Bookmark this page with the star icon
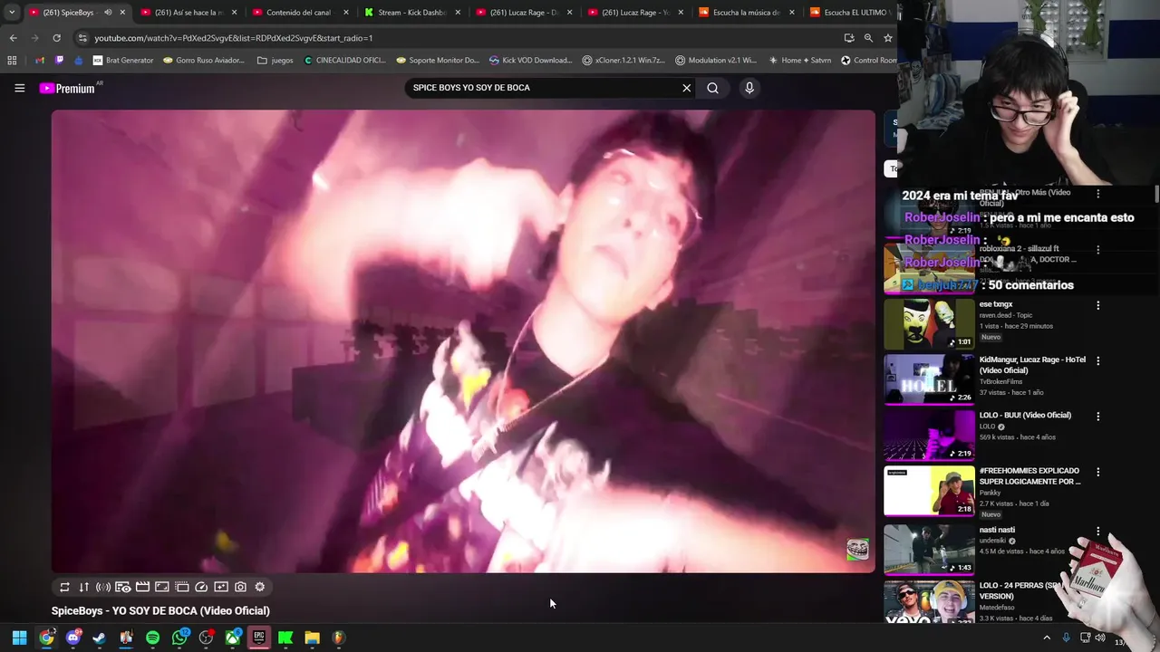The width and height of the screenshot is (1160, 652). click(888, 38)
